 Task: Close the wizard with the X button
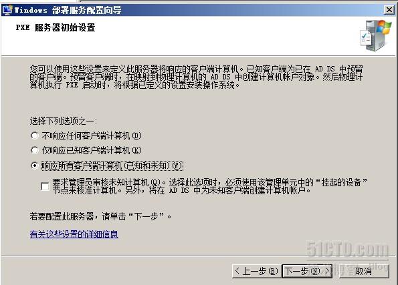389,10
